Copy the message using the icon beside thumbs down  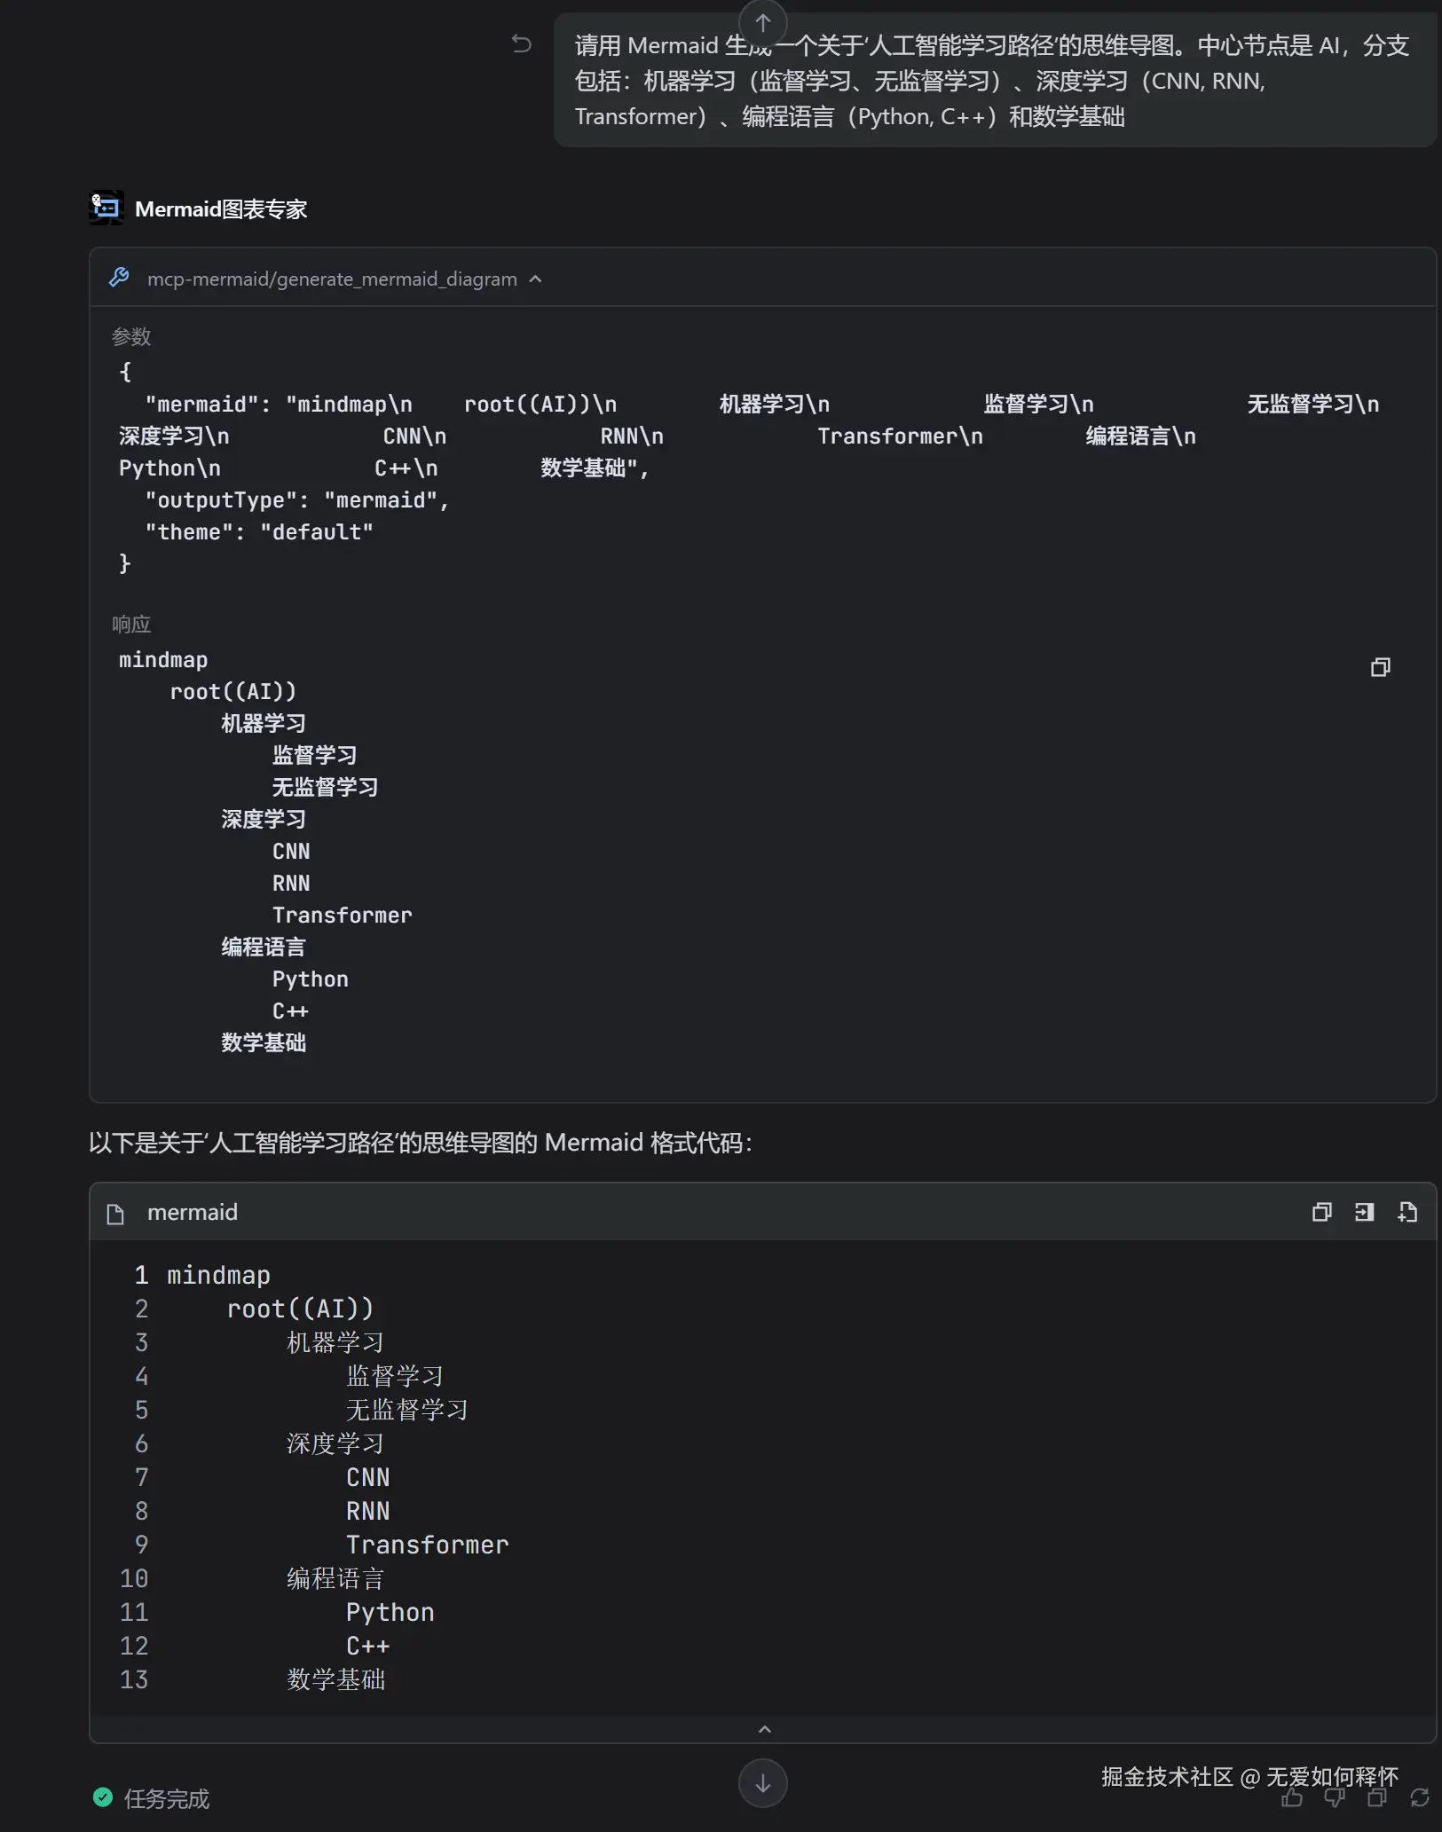pos(1377,1797)
